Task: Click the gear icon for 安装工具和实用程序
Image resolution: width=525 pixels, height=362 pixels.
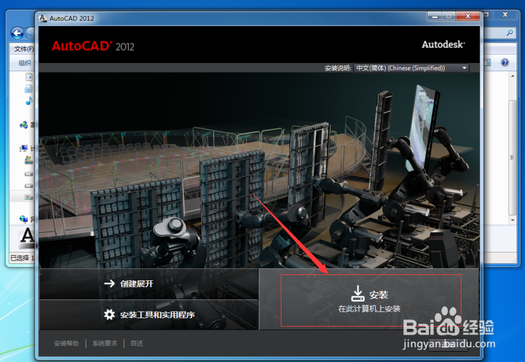Action: coord(109,315)
